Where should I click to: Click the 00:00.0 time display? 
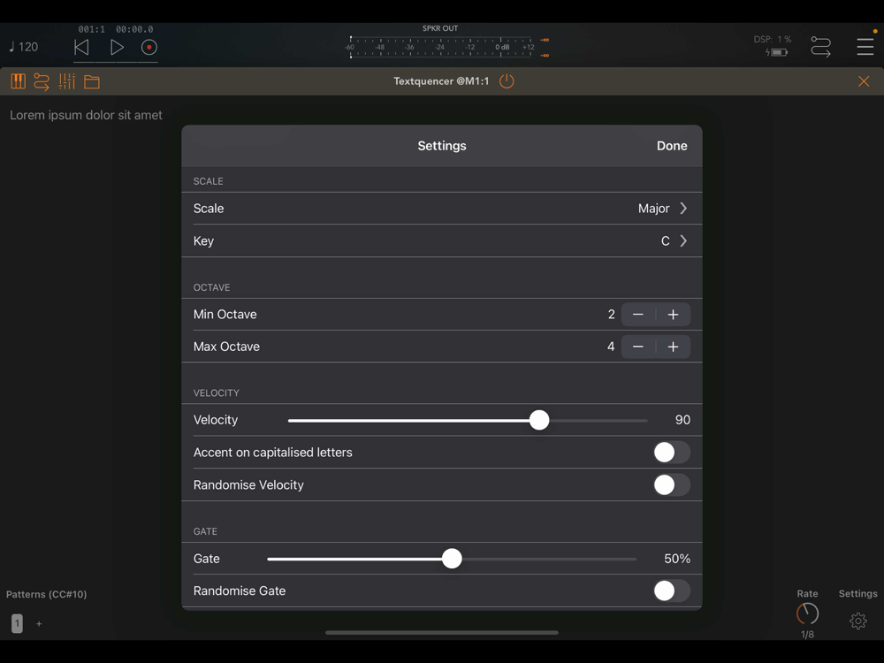[134, 29]
